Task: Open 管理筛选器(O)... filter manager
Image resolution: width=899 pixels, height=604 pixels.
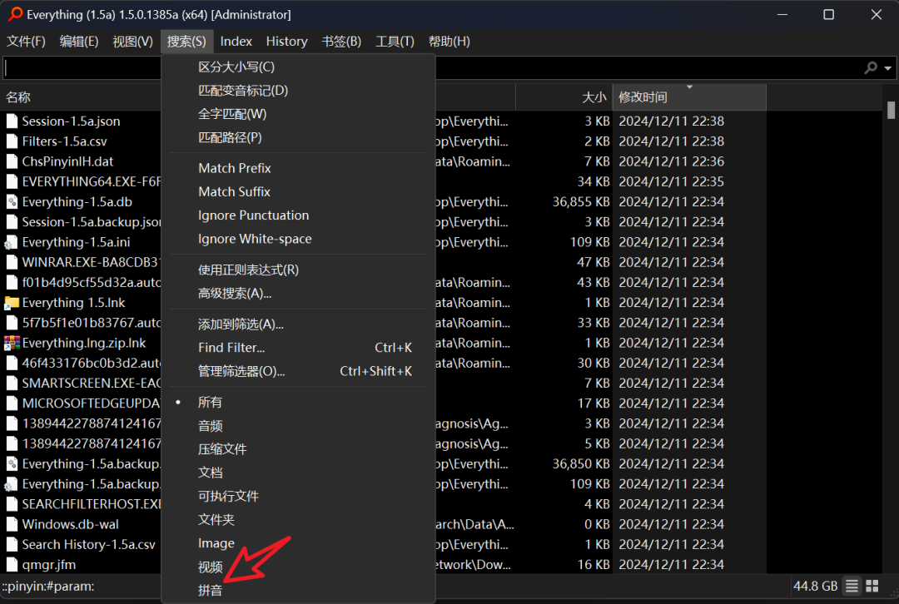Action: point(298,371)
